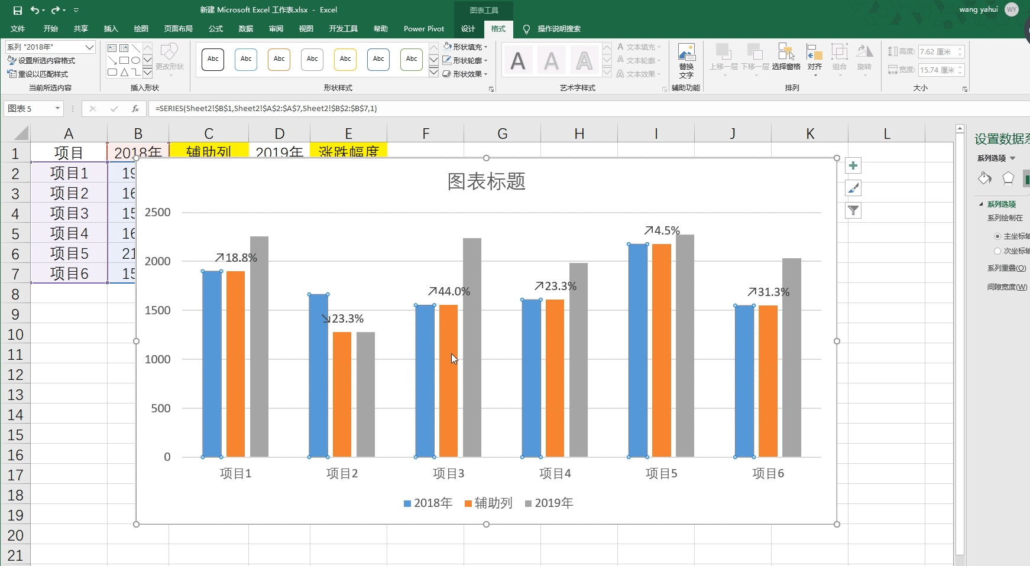Click the Insert Function fx icon

[x=135, y=108]
